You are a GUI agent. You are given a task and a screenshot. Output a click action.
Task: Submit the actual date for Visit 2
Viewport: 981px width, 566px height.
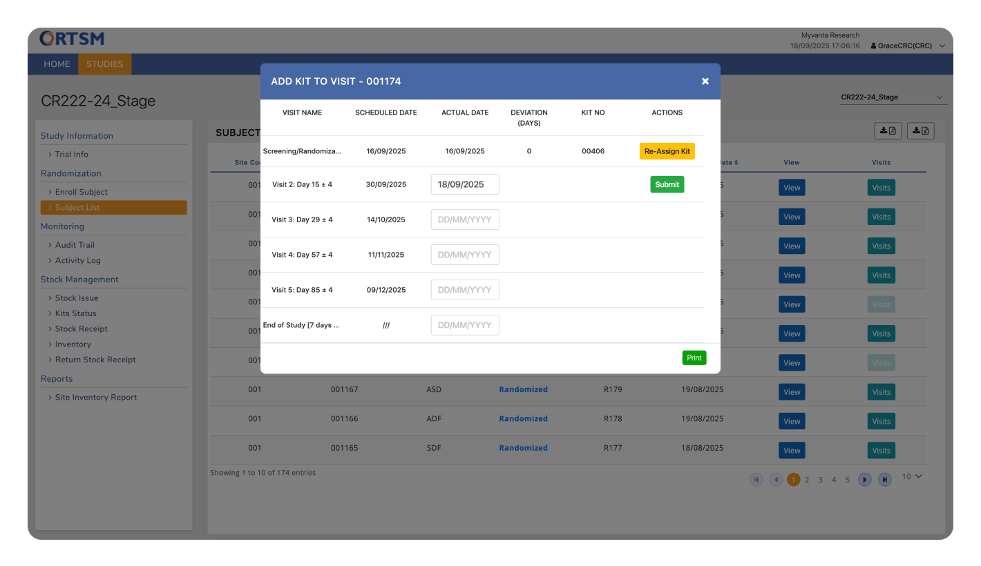click(667, 184)
